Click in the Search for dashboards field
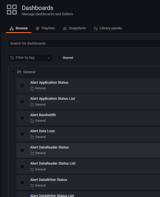 84,43
